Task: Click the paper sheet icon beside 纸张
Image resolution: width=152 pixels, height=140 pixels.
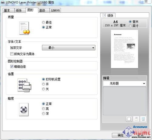Action: tap(104, 15)
